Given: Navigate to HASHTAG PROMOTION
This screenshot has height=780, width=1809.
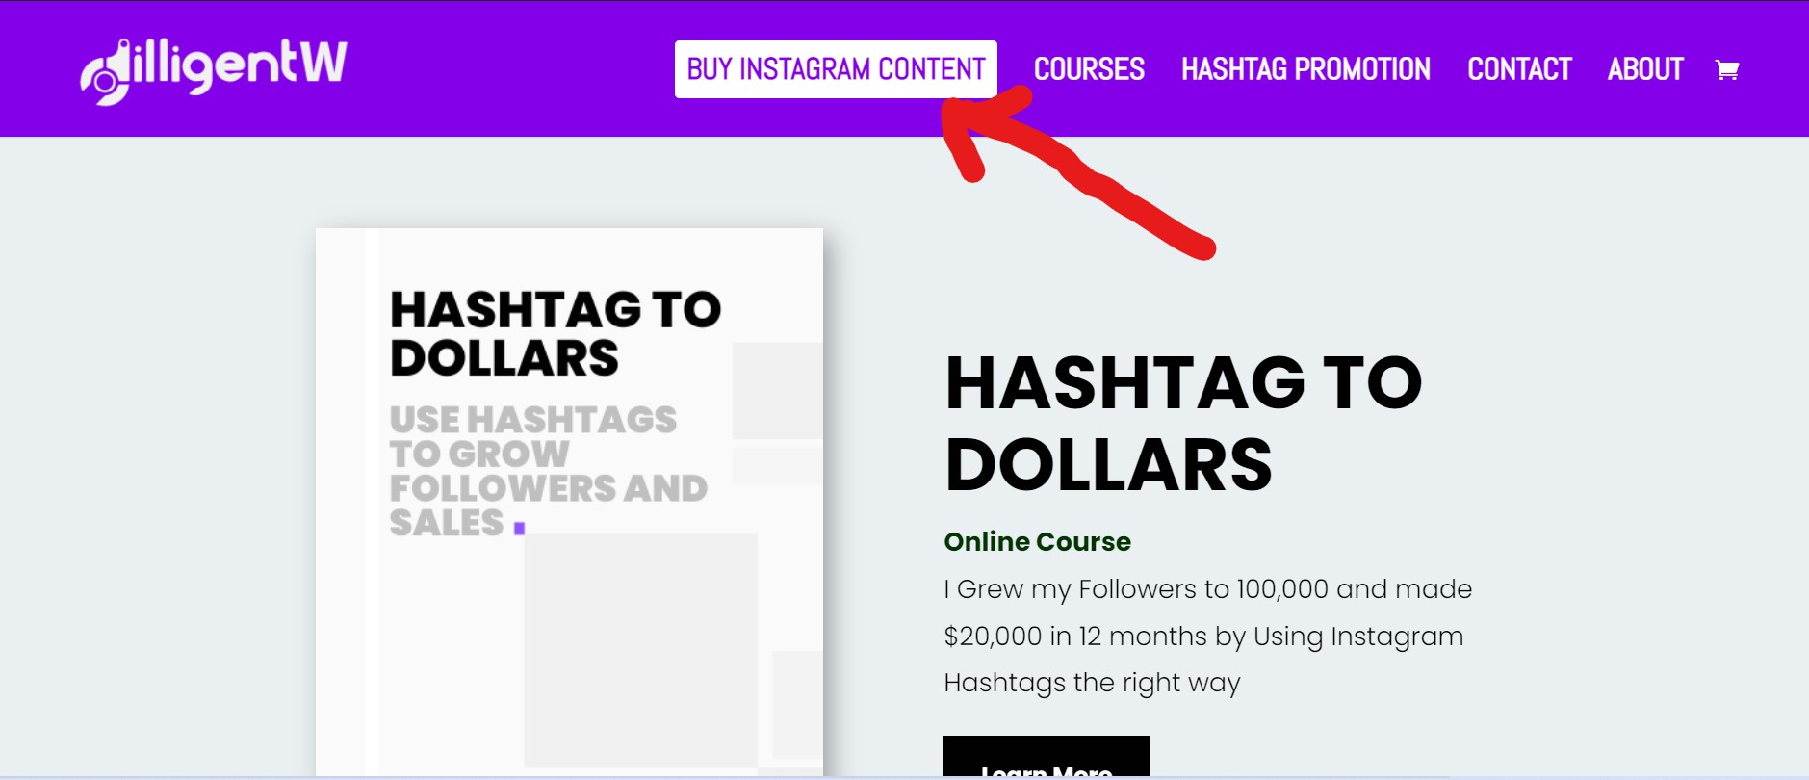Looking at the screenshot, I should pyautogui.click(x=1305, y=68).
